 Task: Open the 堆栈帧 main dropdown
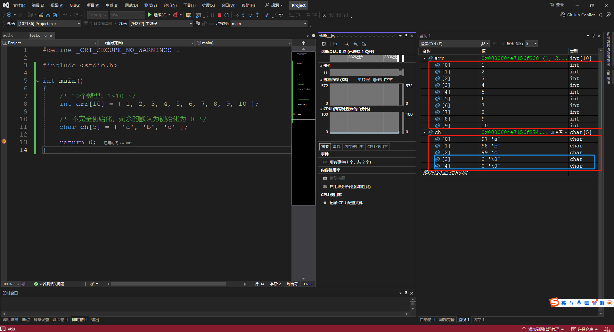pyautogui.click(x=269, y=24)
